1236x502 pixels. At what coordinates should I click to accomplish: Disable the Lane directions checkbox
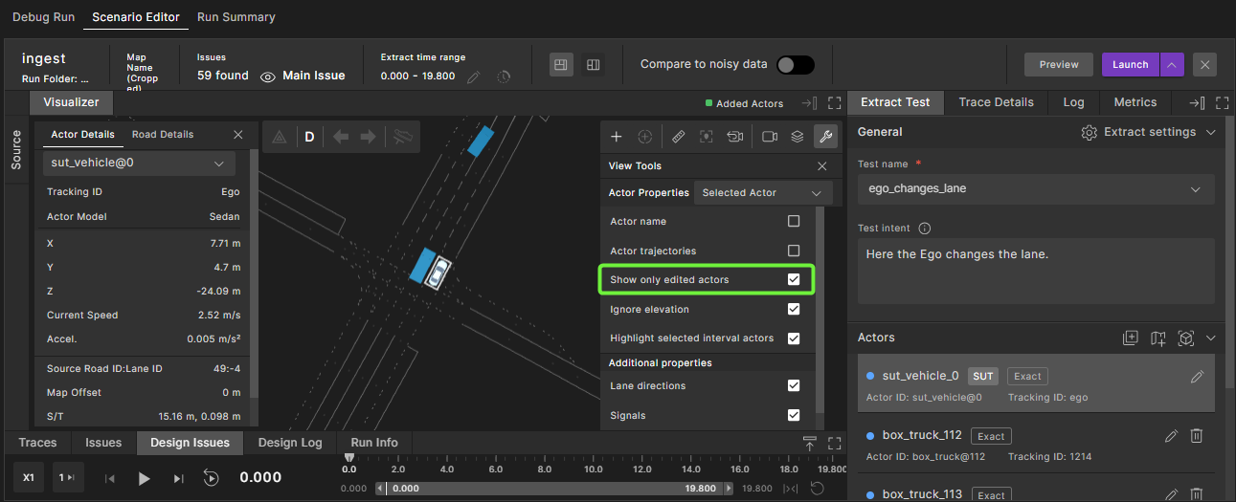[x=794, y=385]
